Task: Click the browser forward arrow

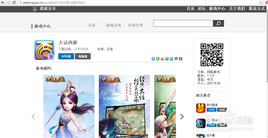Action: click(x=8, y=3)
